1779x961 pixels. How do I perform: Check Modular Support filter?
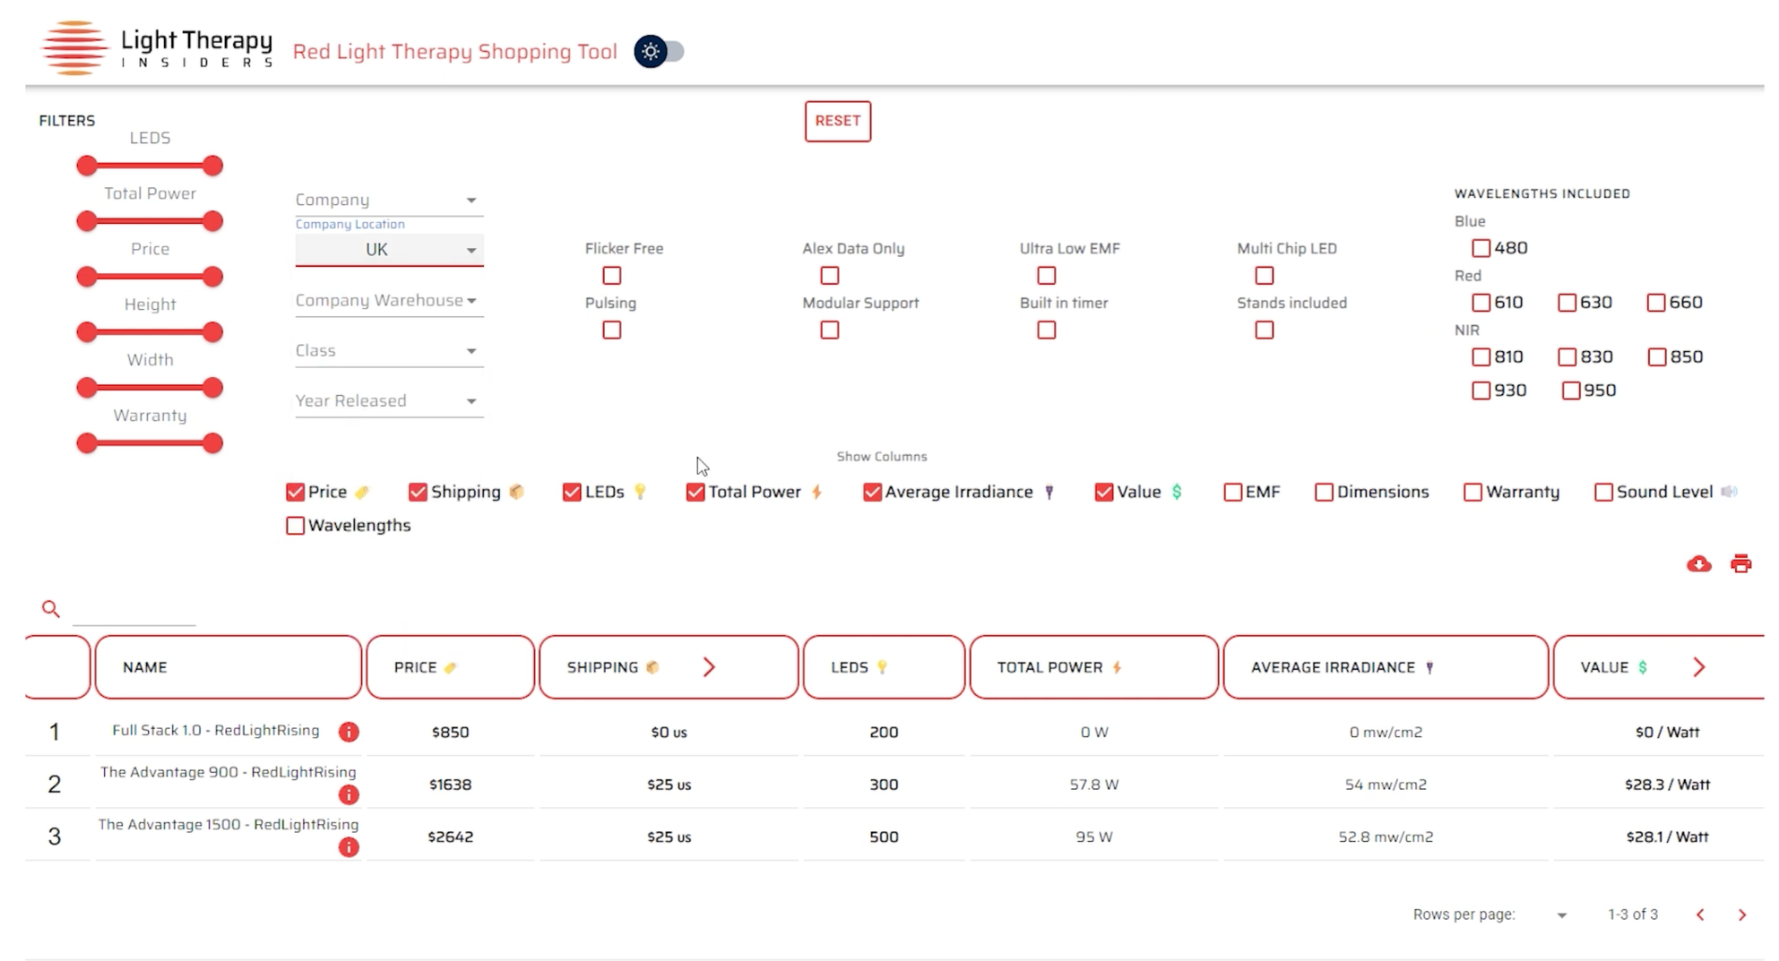[830, 330]
